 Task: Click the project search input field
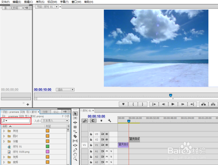coord(16,121)
